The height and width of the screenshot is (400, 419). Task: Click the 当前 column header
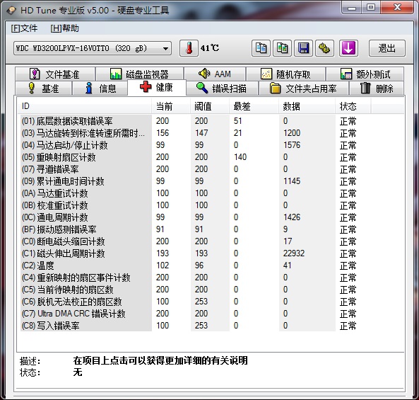[171, 106]
